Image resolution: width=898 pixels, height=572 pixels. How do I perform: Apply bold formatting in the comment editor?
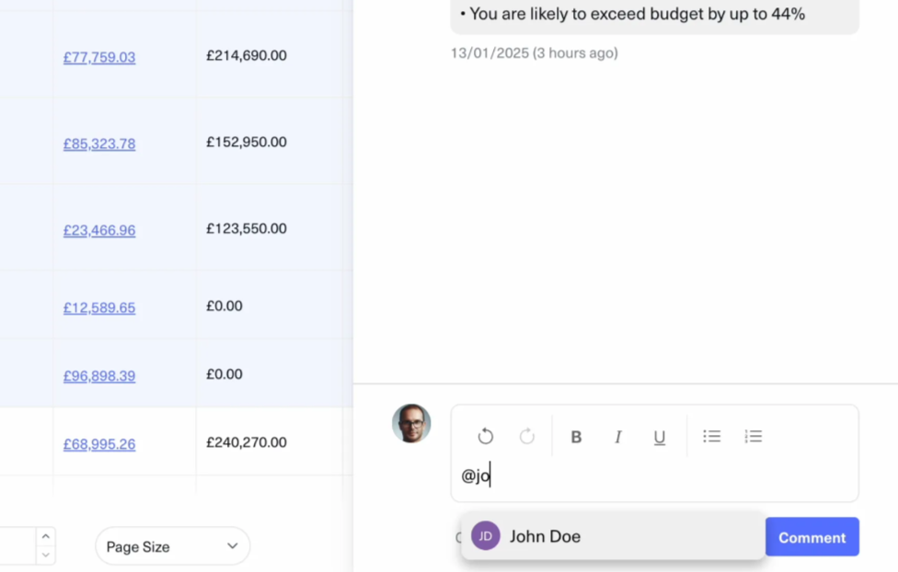click(576, 436)
